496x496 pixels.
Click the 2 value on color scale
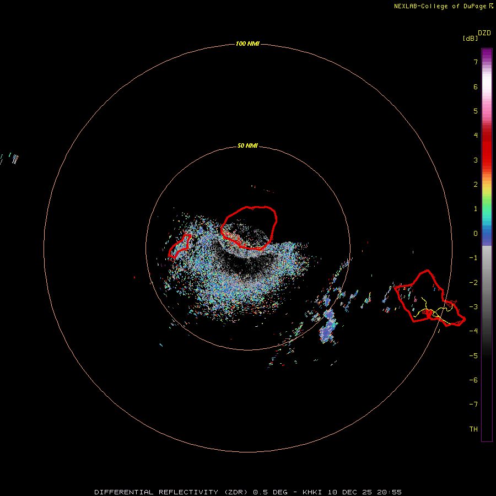point(476,185)
